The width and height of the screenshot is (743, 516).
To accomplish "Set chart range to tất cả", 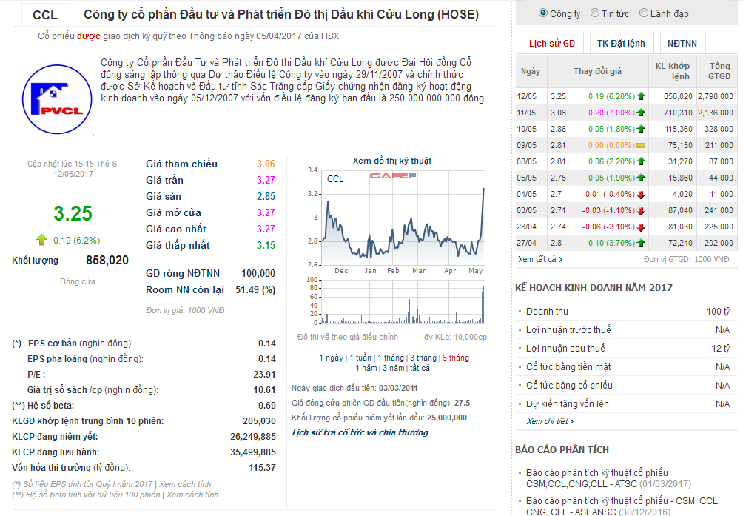I will [420, 368].
